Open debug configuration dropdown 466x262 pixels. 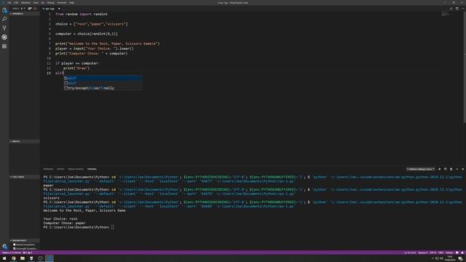tap(24, 9)
